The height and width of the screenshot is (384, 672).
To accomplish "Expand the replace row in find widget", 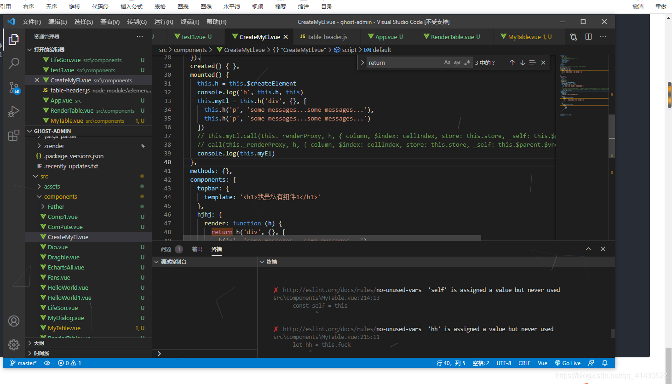I will [362, 63].
